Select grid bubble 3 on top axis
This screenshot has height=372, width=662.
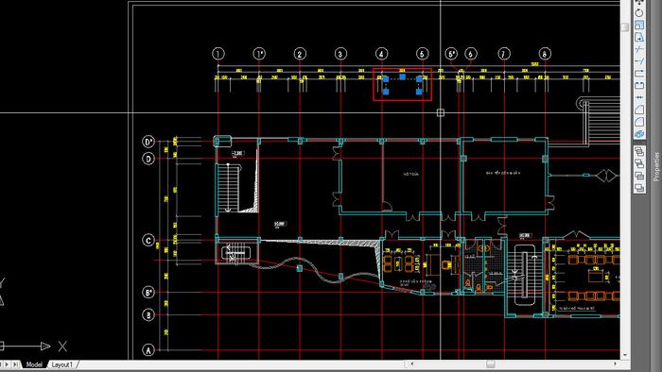340,54
